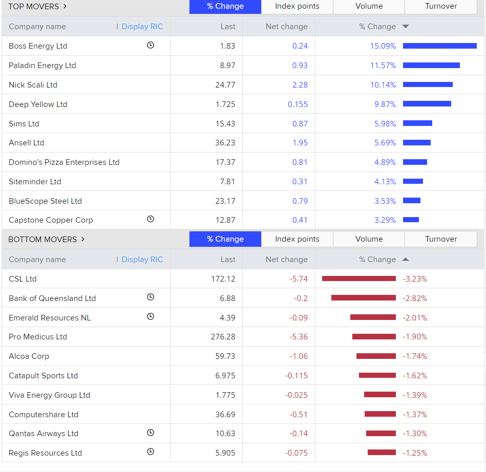
Task: Select Turnover tab in Top Movers
Action: click(441, 7)
